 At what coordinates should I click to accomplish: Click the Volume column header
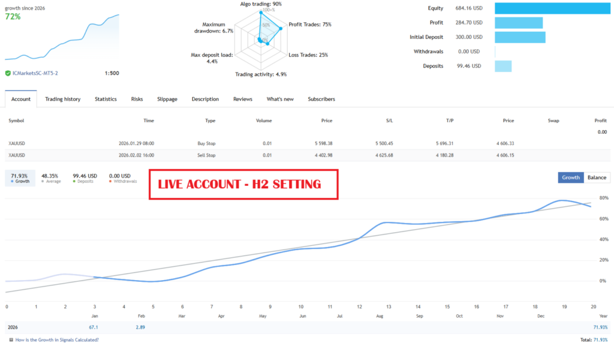[x=264, y=121]
